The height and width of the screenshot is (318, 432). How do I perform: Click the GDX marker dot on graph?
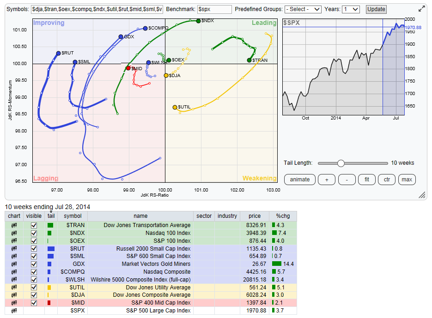click(121, 37)
